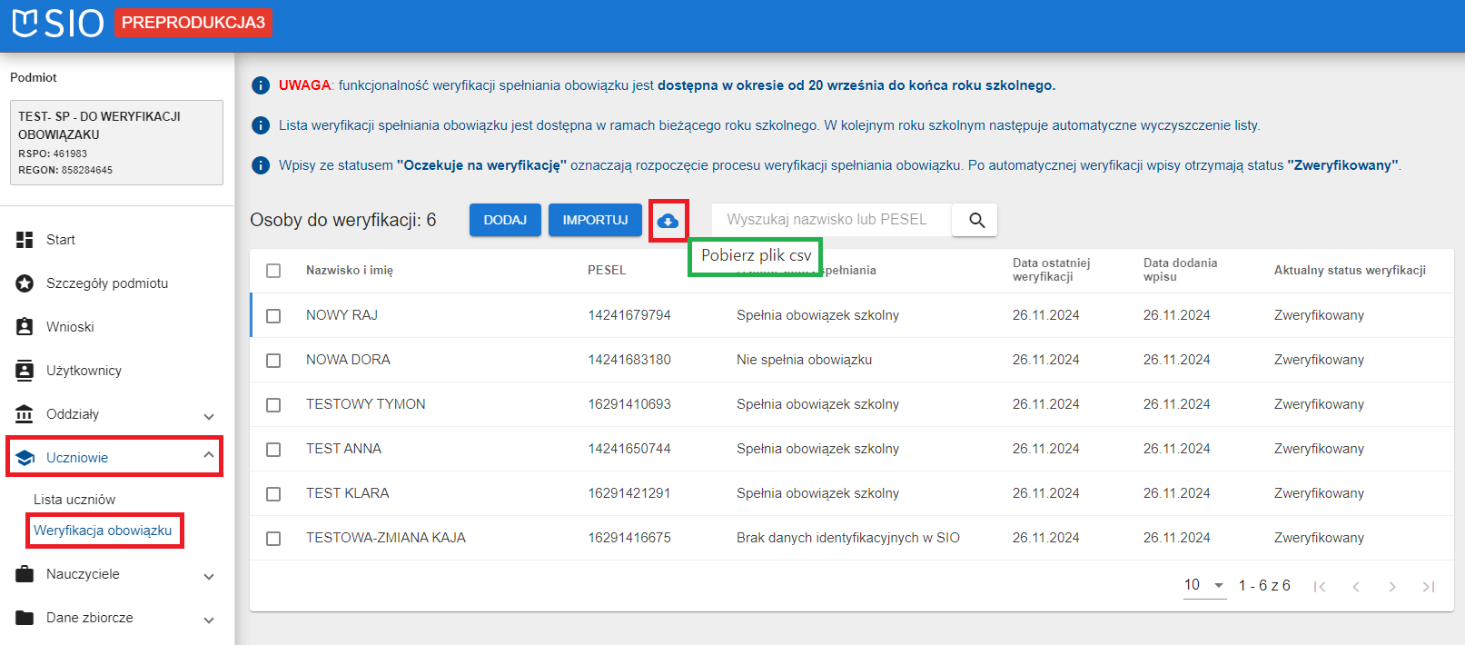Click the Wnioski badge icon in sidebar
The image size is (1465, 645).
point(25,327)
